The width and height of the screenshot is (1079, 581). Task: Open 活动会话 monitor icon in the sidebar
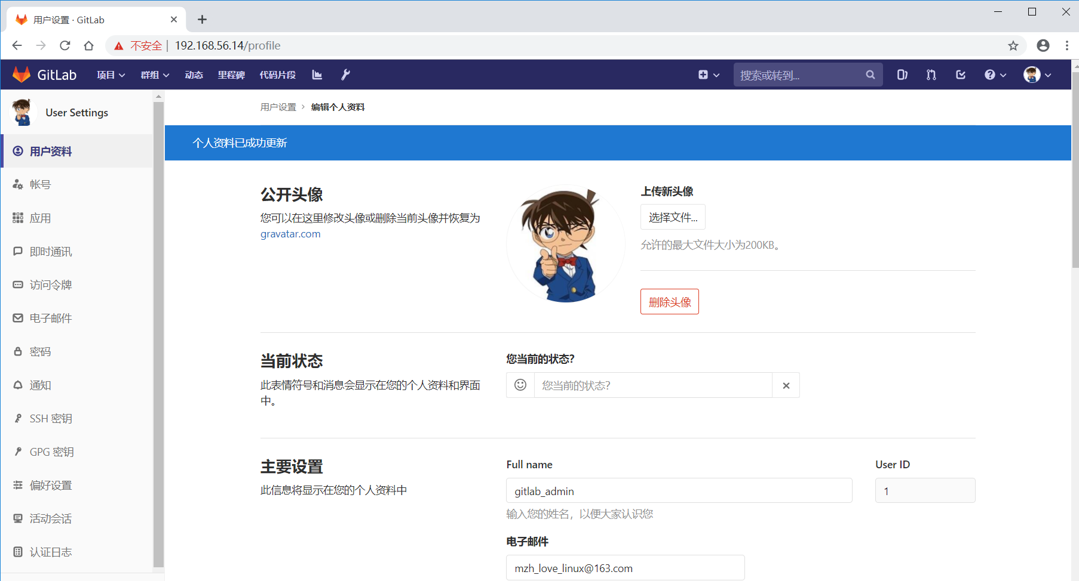pyautogui.click(x=18, y=518)
